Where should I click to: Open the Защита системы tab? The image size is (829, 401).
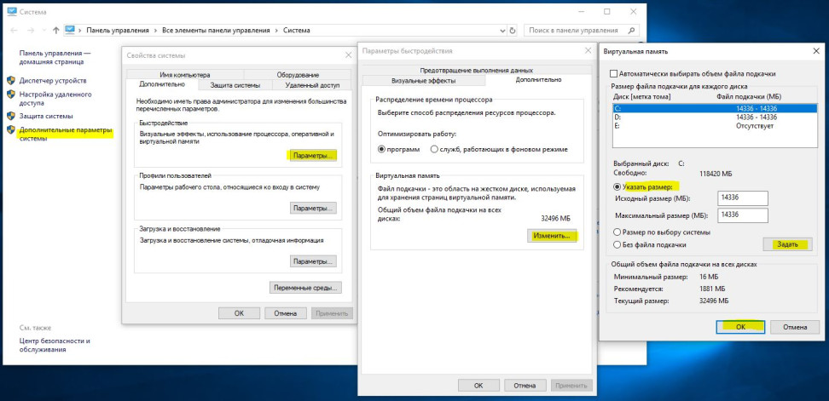point(235,85)
